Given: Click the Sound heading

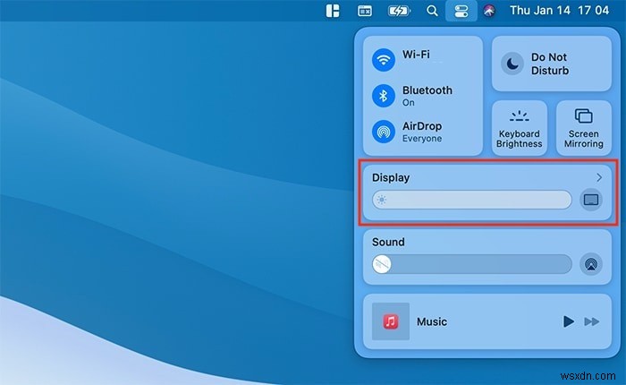Looking at the screenshot, I should pos(388,242).
